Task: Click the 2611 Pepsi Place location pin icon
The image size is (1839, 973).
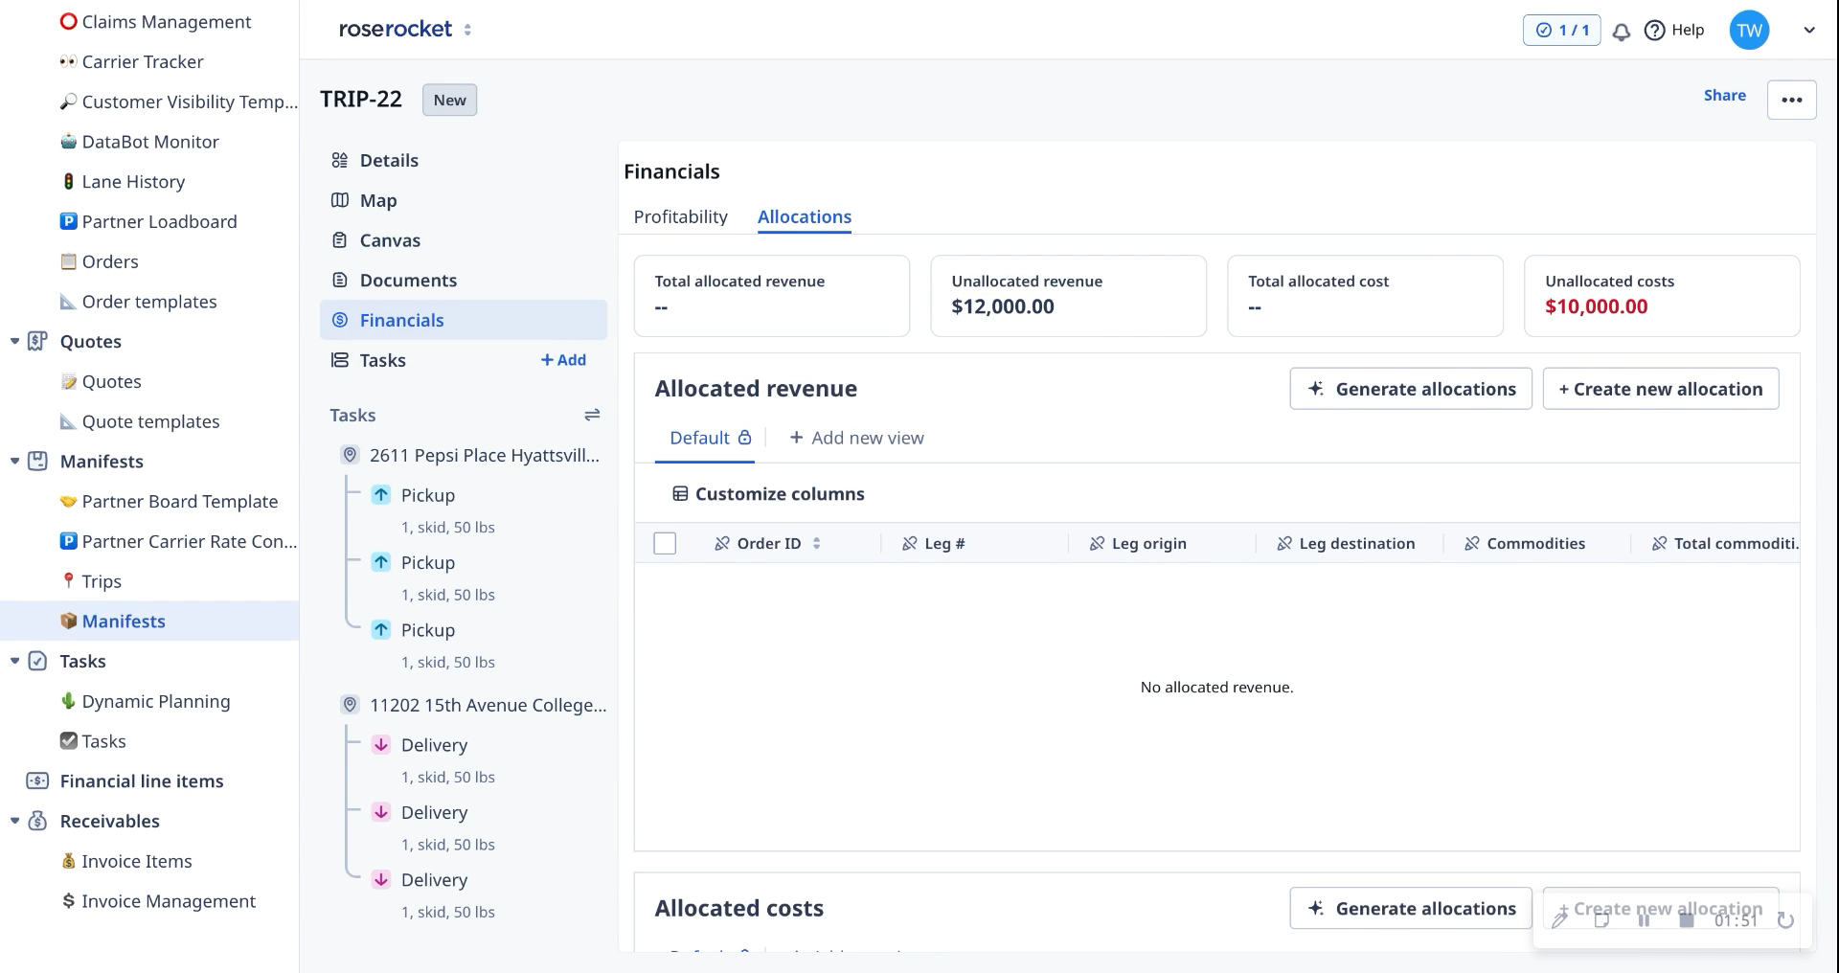Action: tap(351, 455)
